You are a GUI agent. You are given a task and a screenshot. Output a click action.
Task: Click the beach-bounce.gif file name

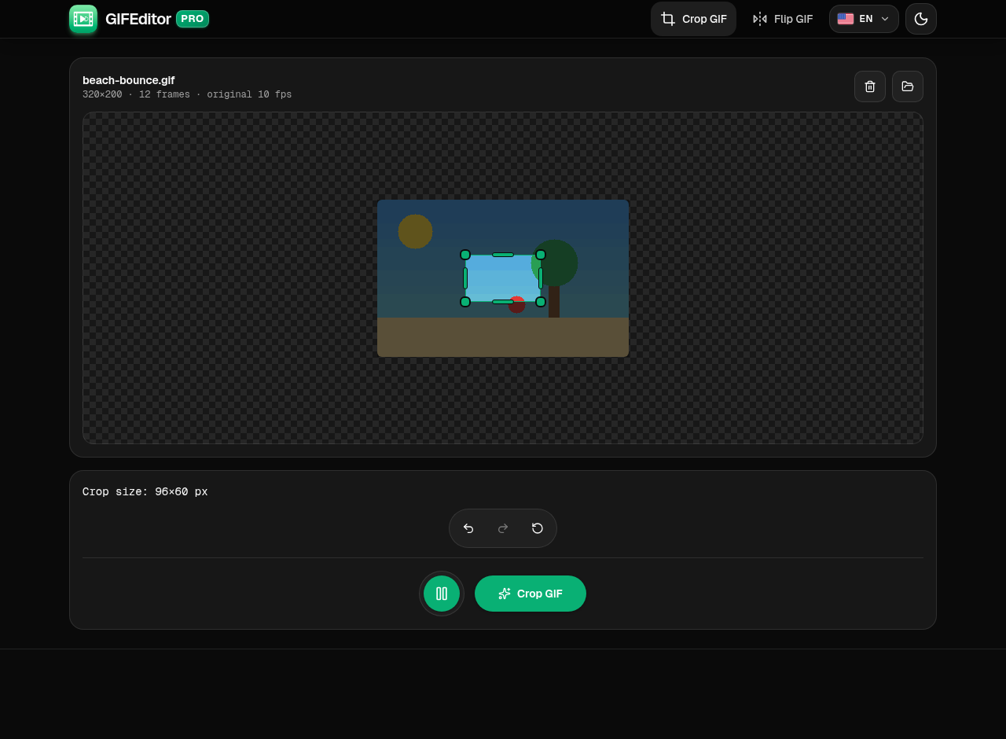[x=129, y=80]
